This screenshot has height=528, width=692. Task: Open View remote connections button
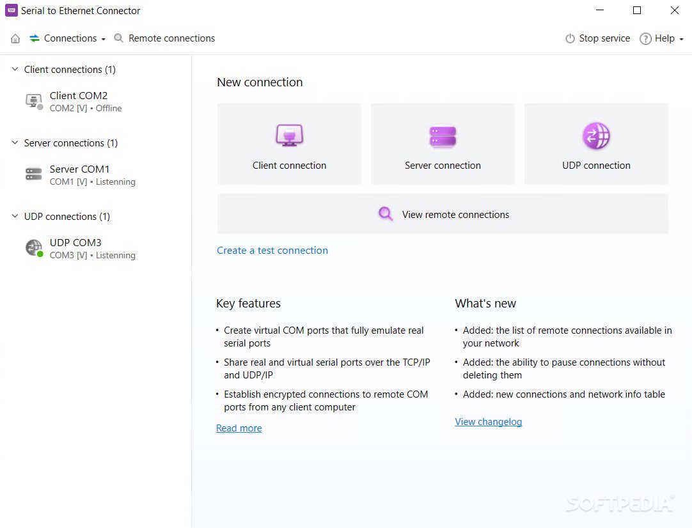point(443,214)
